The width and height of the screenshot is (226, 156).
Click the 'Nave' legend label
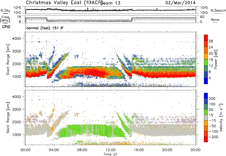click(215, 19)
